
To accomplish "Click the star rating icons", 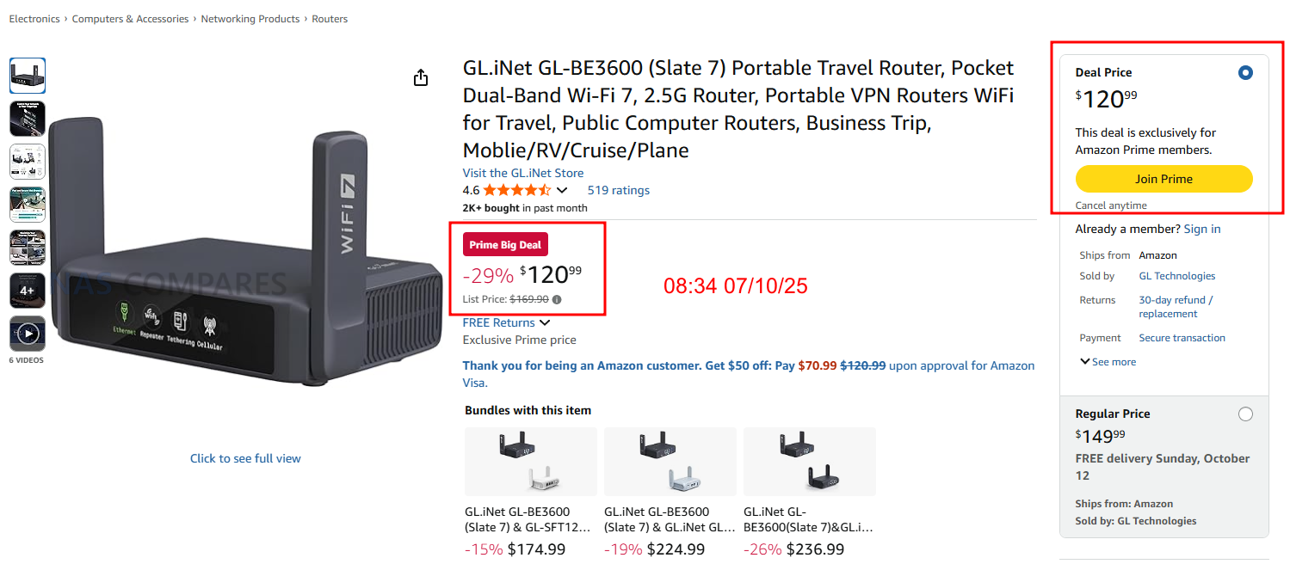I will pos(516,190).
